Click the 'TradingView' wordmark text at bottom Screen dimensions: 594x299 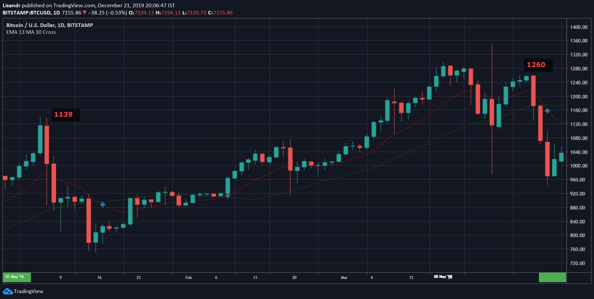[x=29, y=291]
